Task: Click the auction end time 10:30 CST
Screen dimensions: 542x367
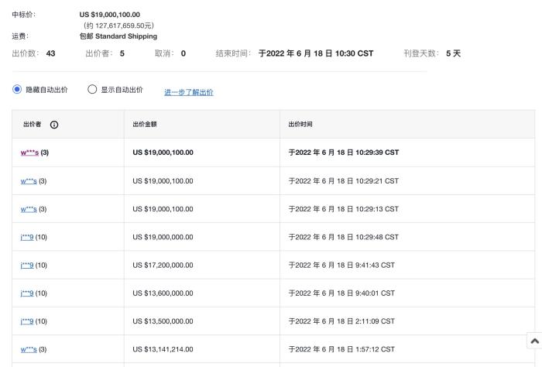Action: click(316, 53)
